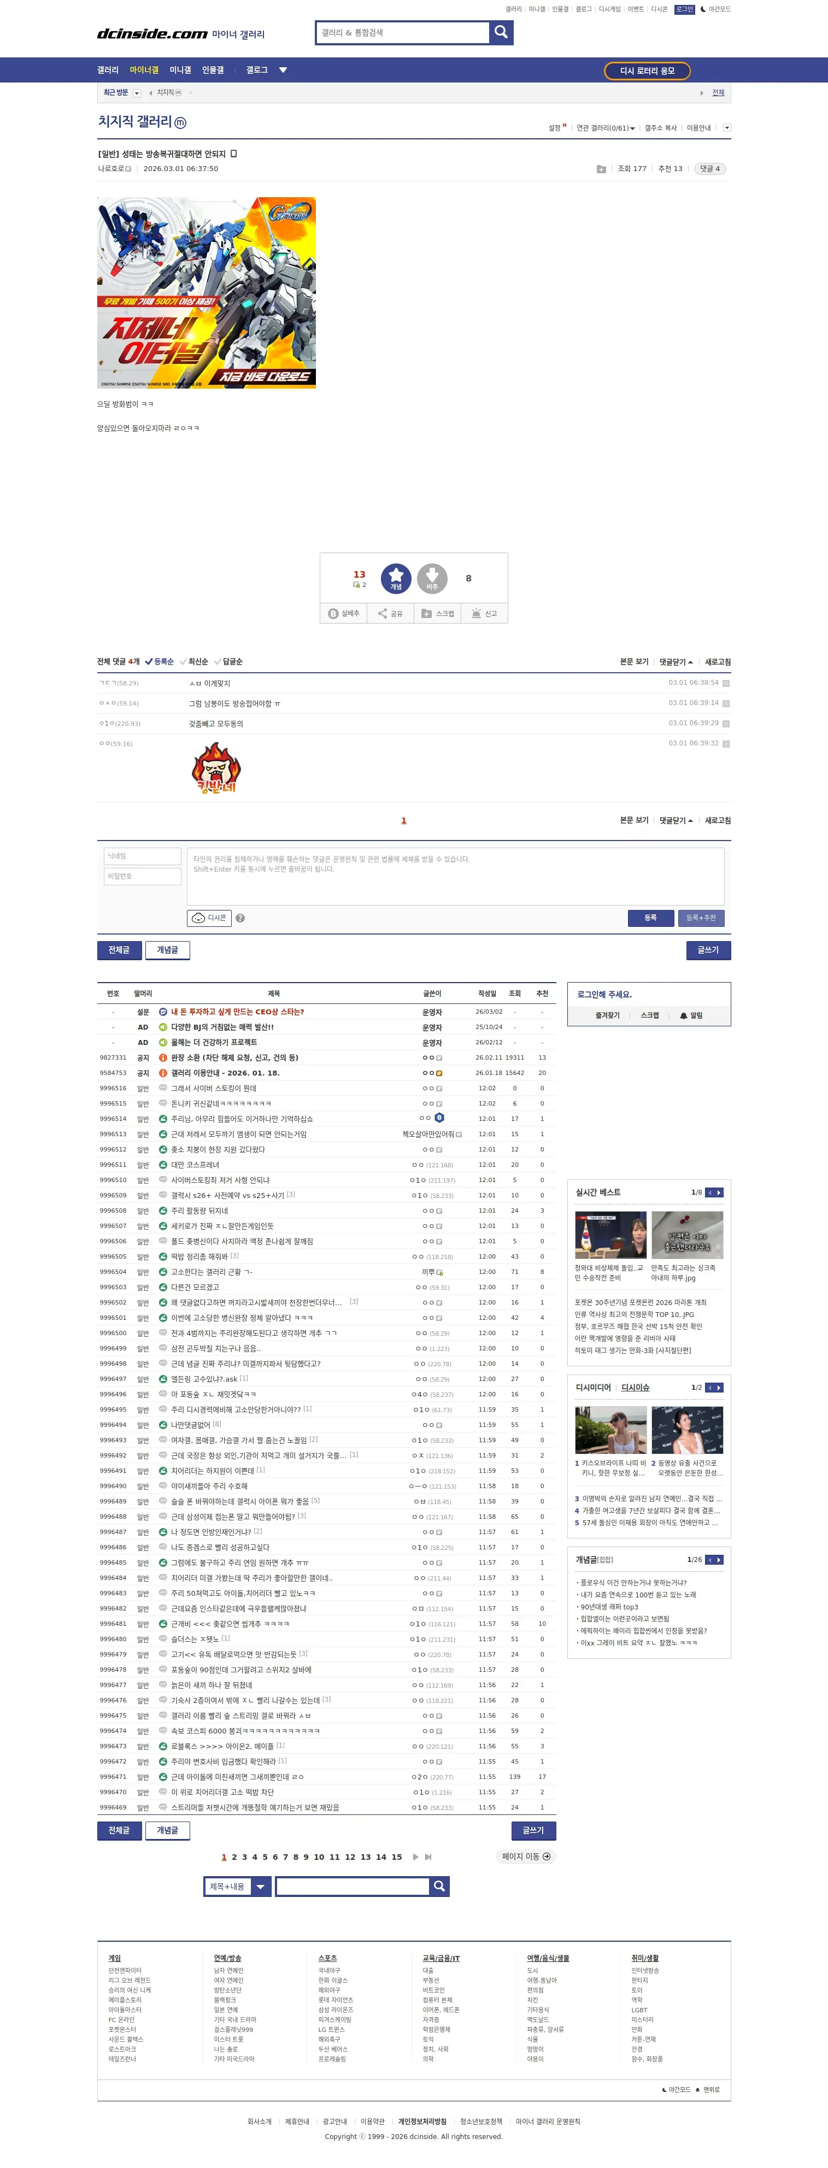Click upper 글쓰기 write button
This screenshot has height=2168, width=828.
tap(708, 950)
